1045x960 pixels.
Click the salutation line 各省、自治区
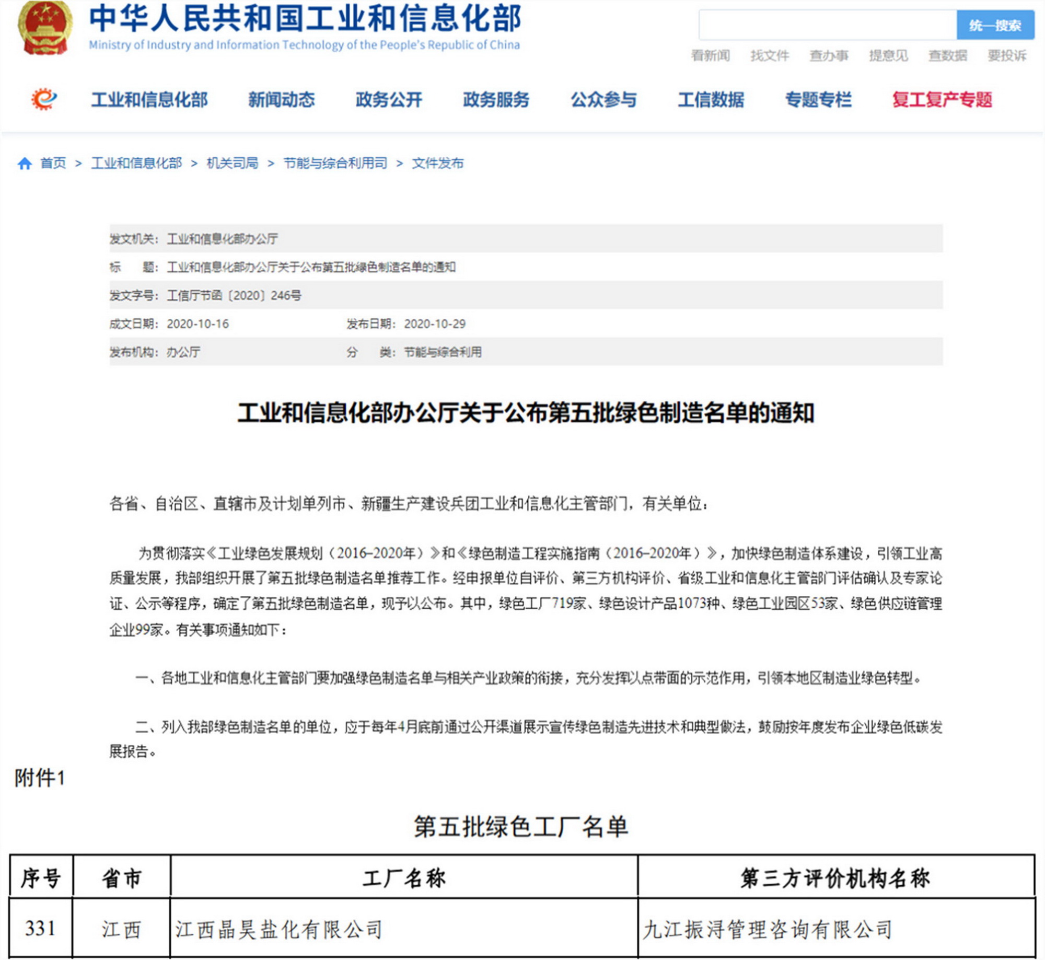pyautogui.click(x=409, y=504)
